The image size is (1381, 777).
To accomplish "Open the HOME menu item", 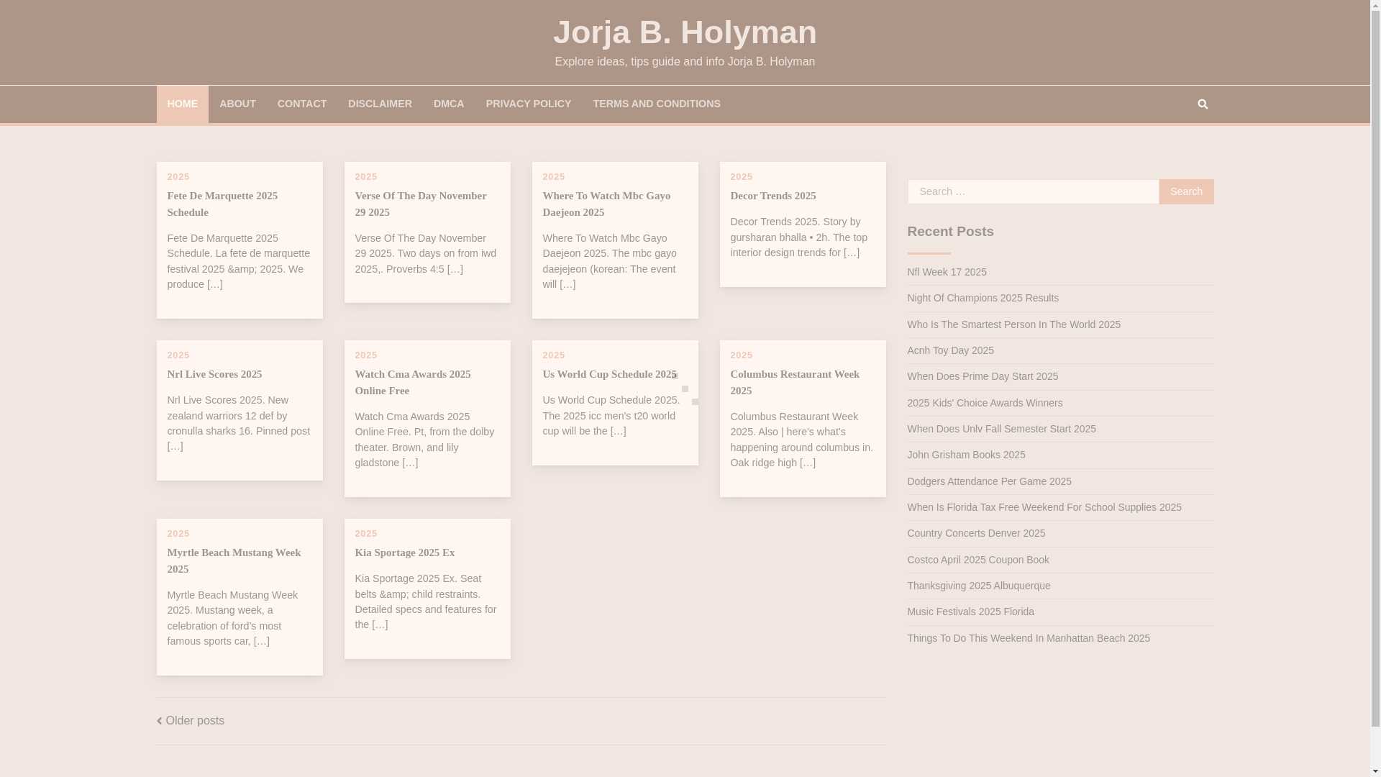I will 182,104.
